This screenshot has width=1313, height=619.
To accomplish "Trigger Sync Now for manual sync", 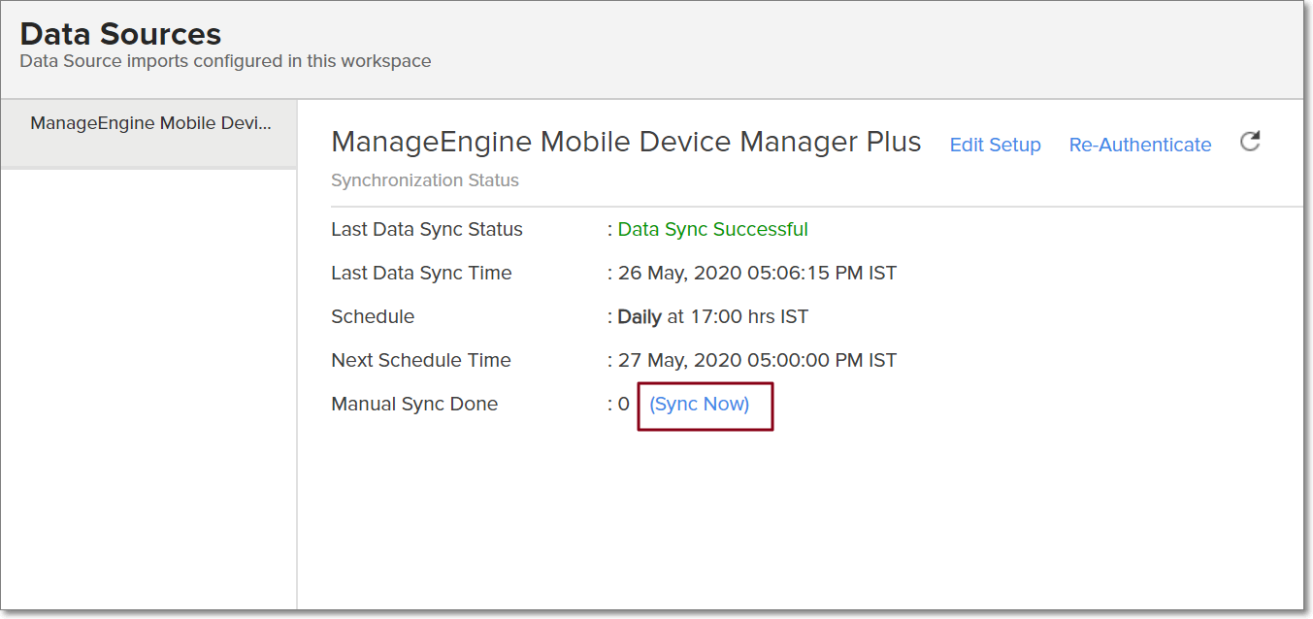I will [x=700, y=404].
